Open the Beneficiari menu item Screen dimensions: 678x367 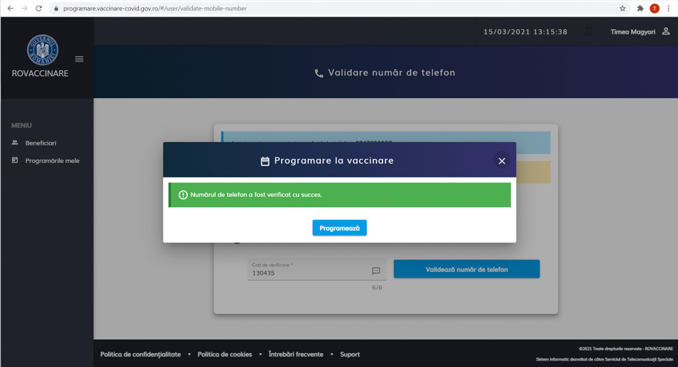pyautogui.click(x=41, y=143)
